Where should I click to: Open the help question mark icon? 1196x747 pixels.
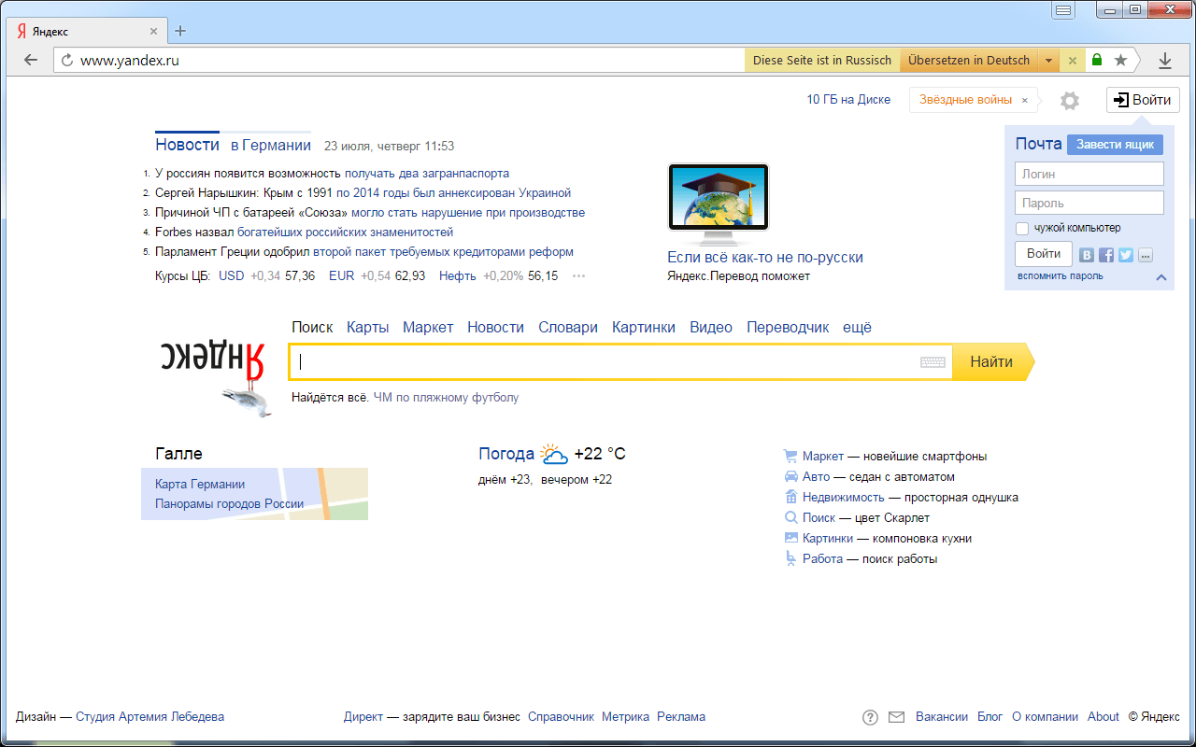[870, 717]
